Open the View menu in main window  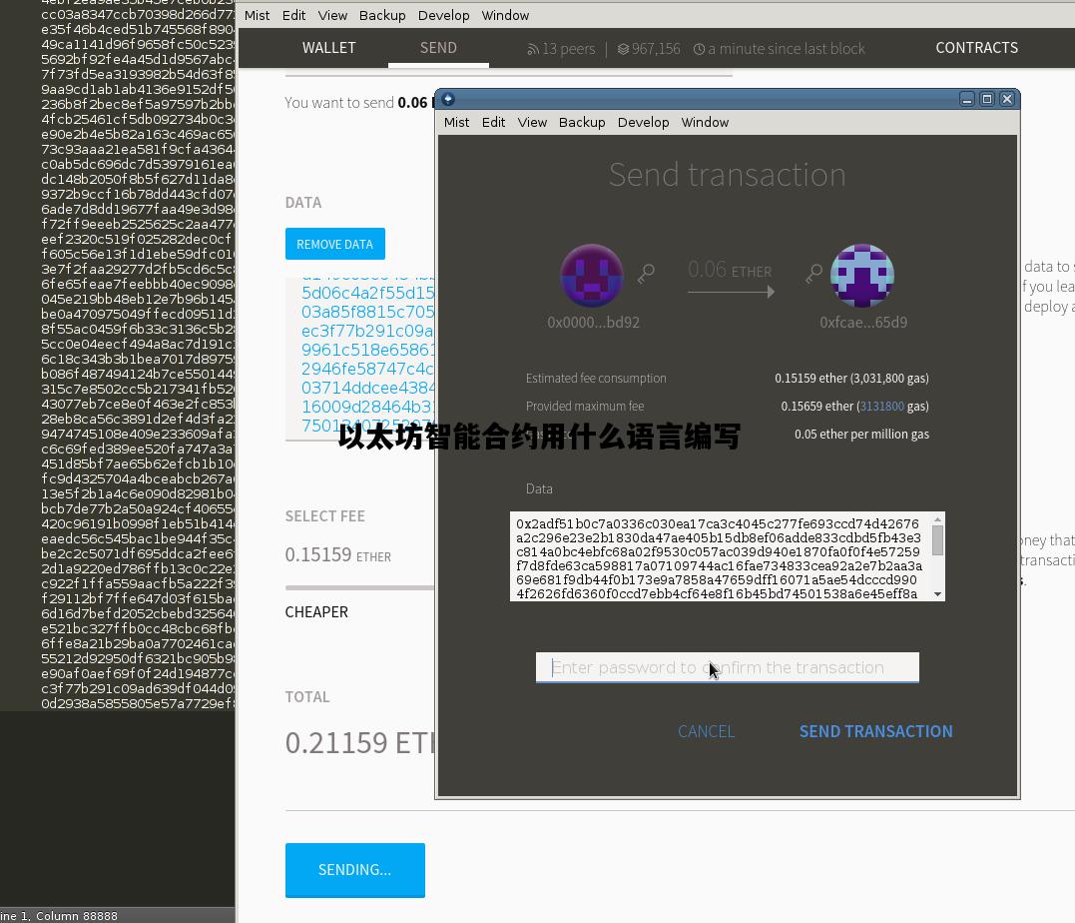332,15
